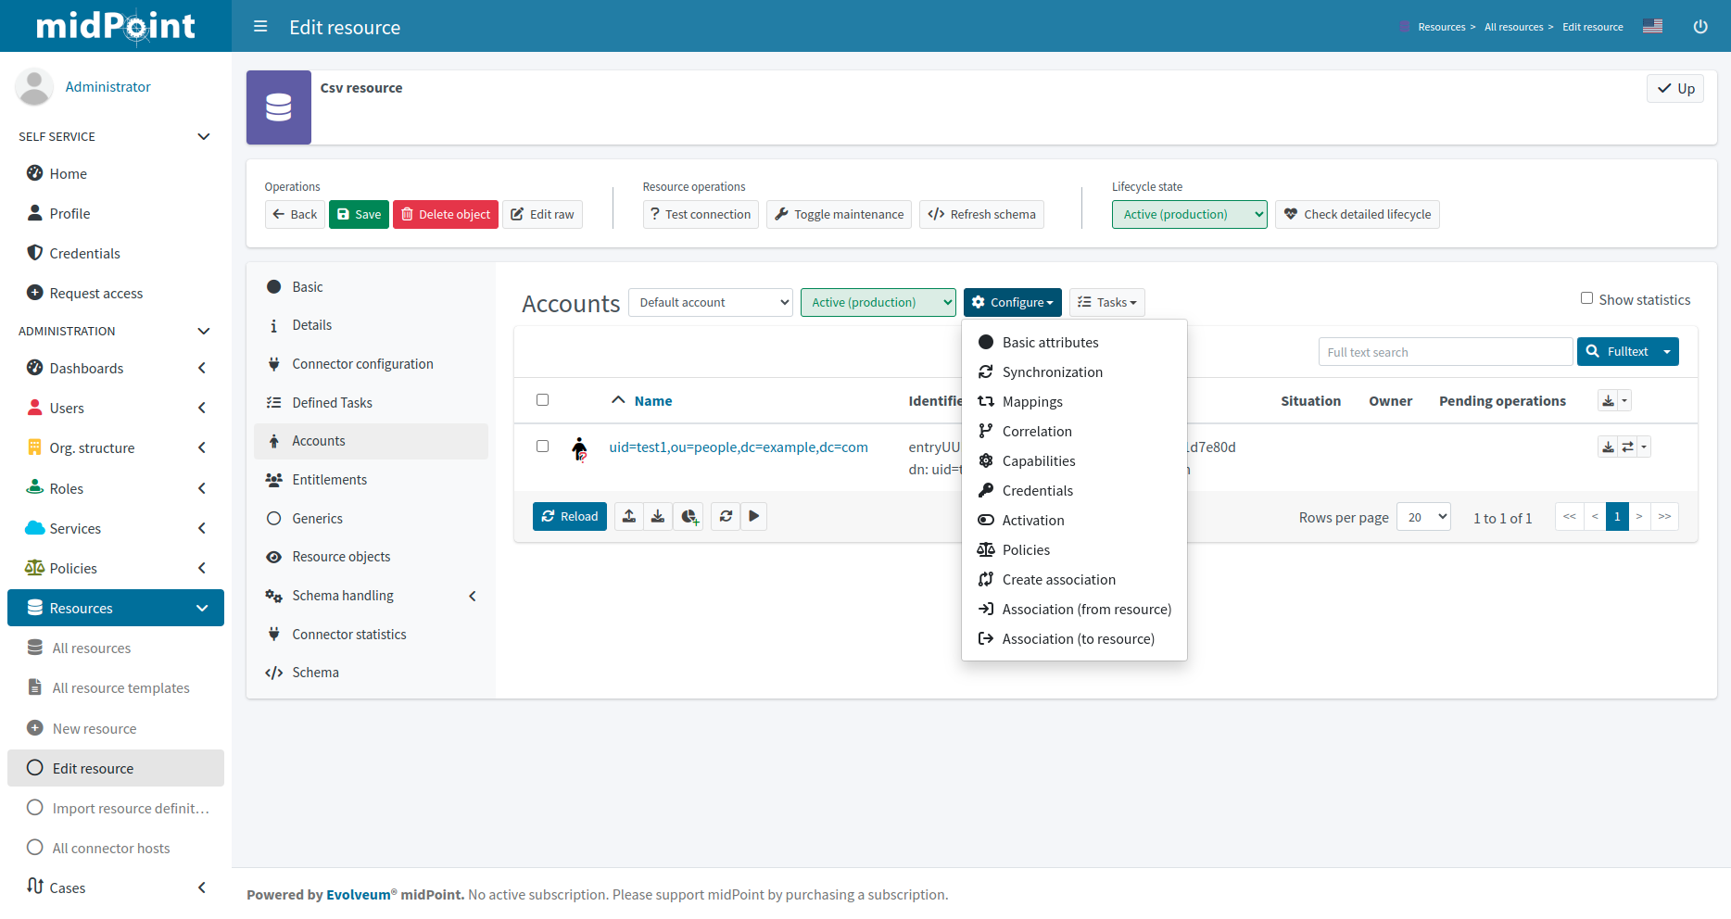The height and width of the screenshot is (919, 1731).
Task: Expand the Tasks dropdown button
Action: [x=1106, y=303]
